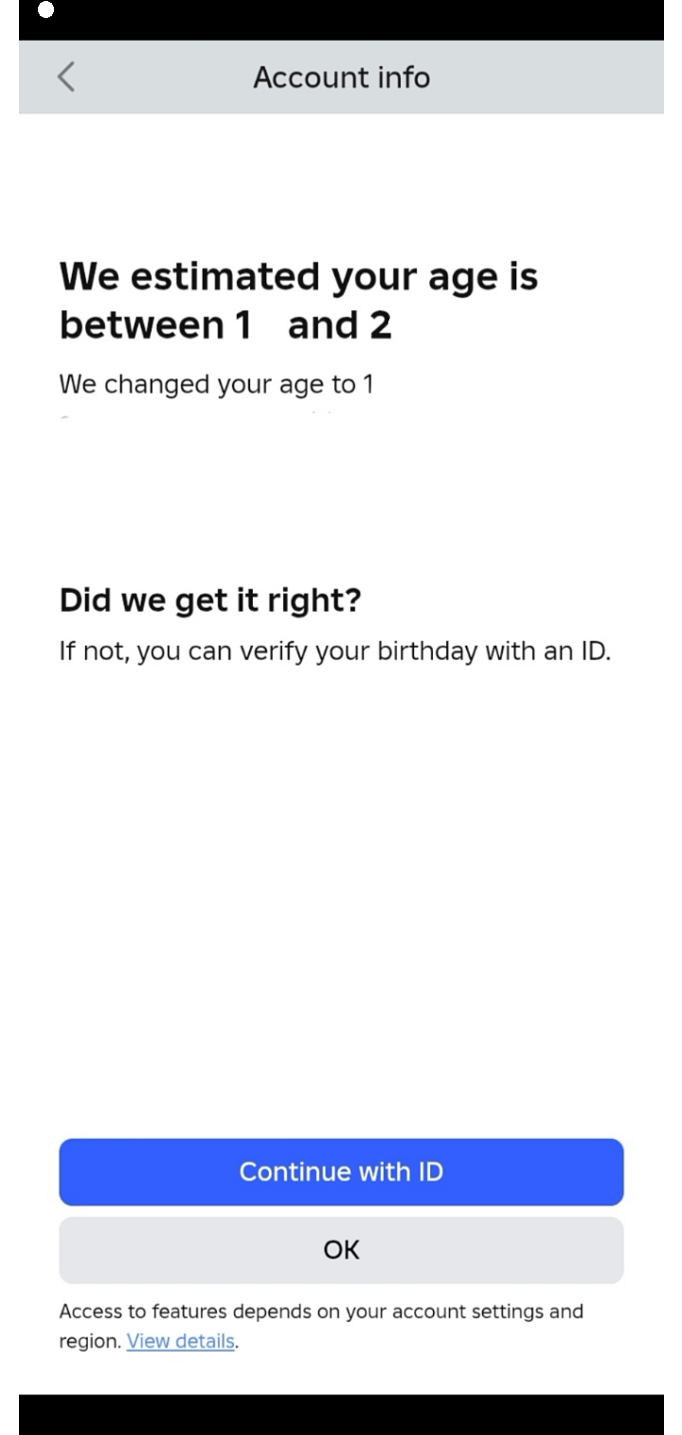Select the "We changed your age to 1" text
This screenshot has width=682, height=1435.
tap(216, 384)
